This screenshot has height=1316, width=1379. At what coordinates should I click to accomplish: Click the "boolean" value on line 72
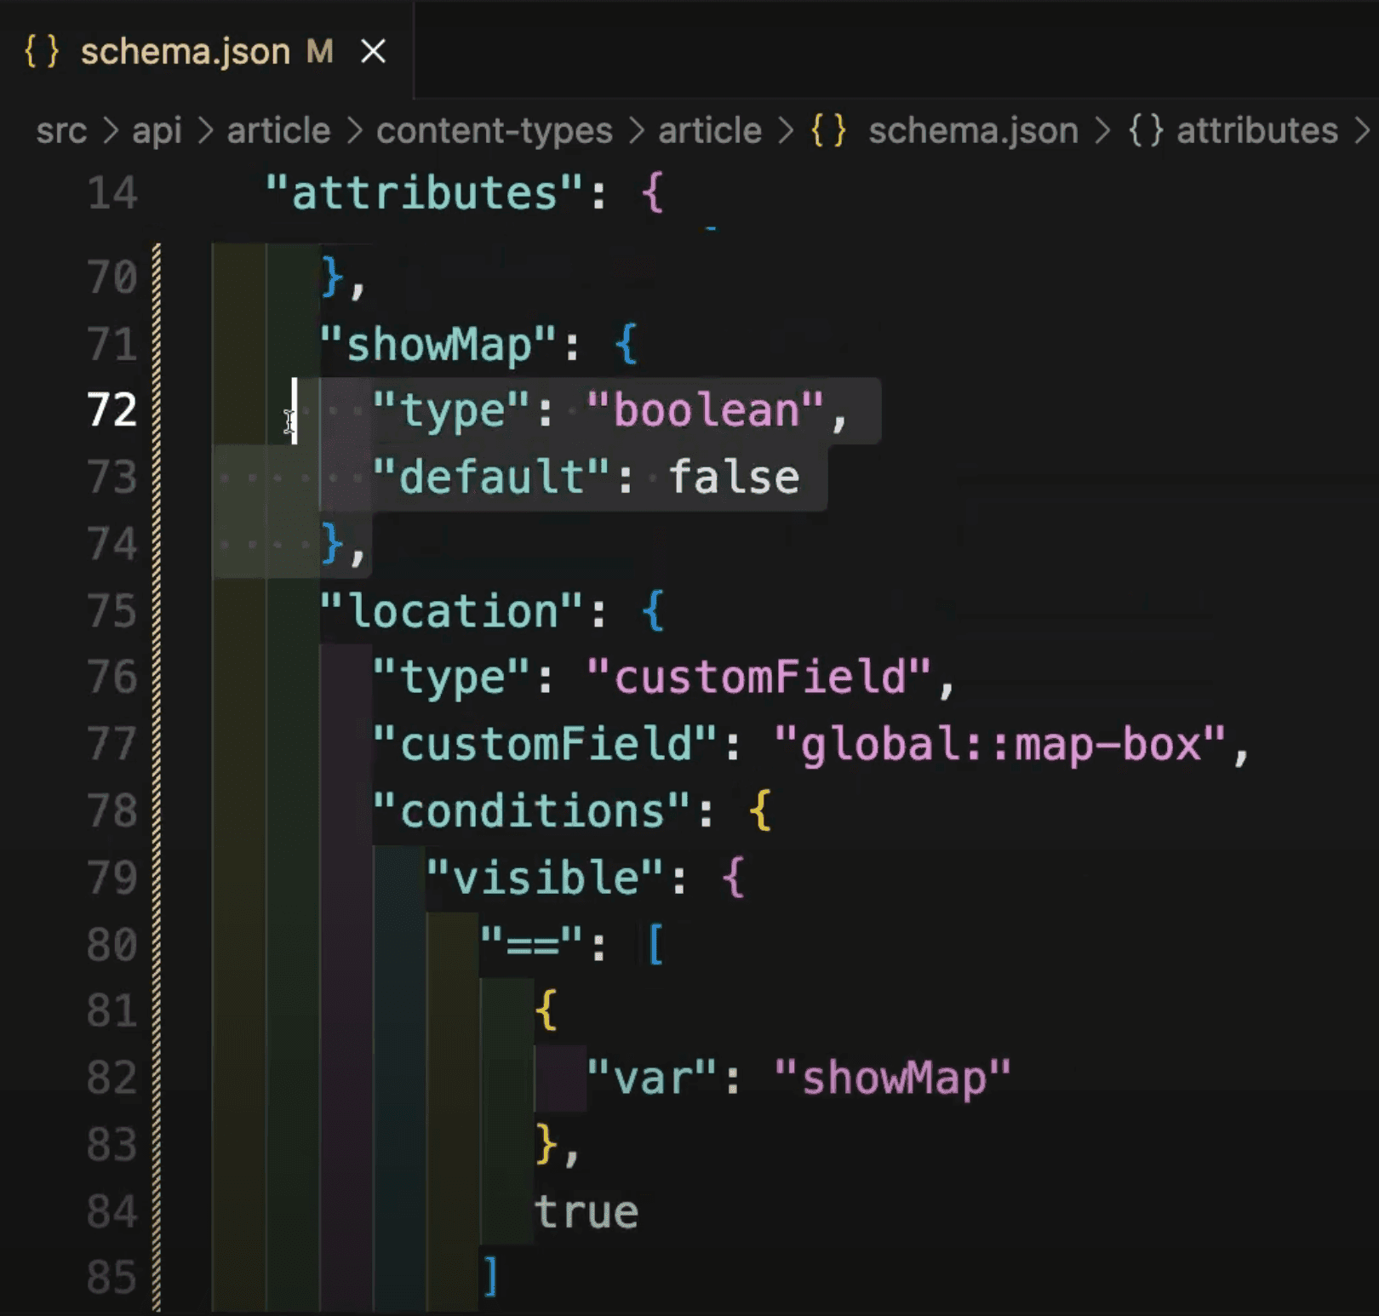pyautogui.click(x=706, y=410)
